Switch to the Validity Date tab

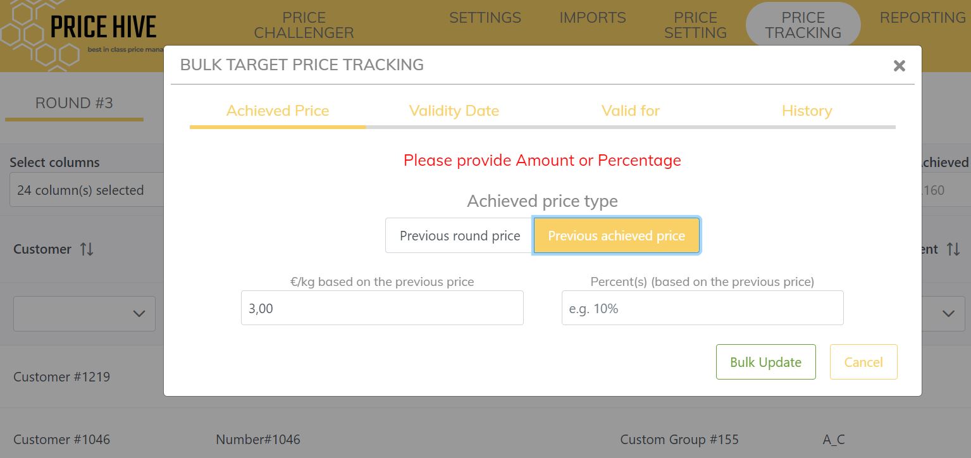tap(454, 111)
